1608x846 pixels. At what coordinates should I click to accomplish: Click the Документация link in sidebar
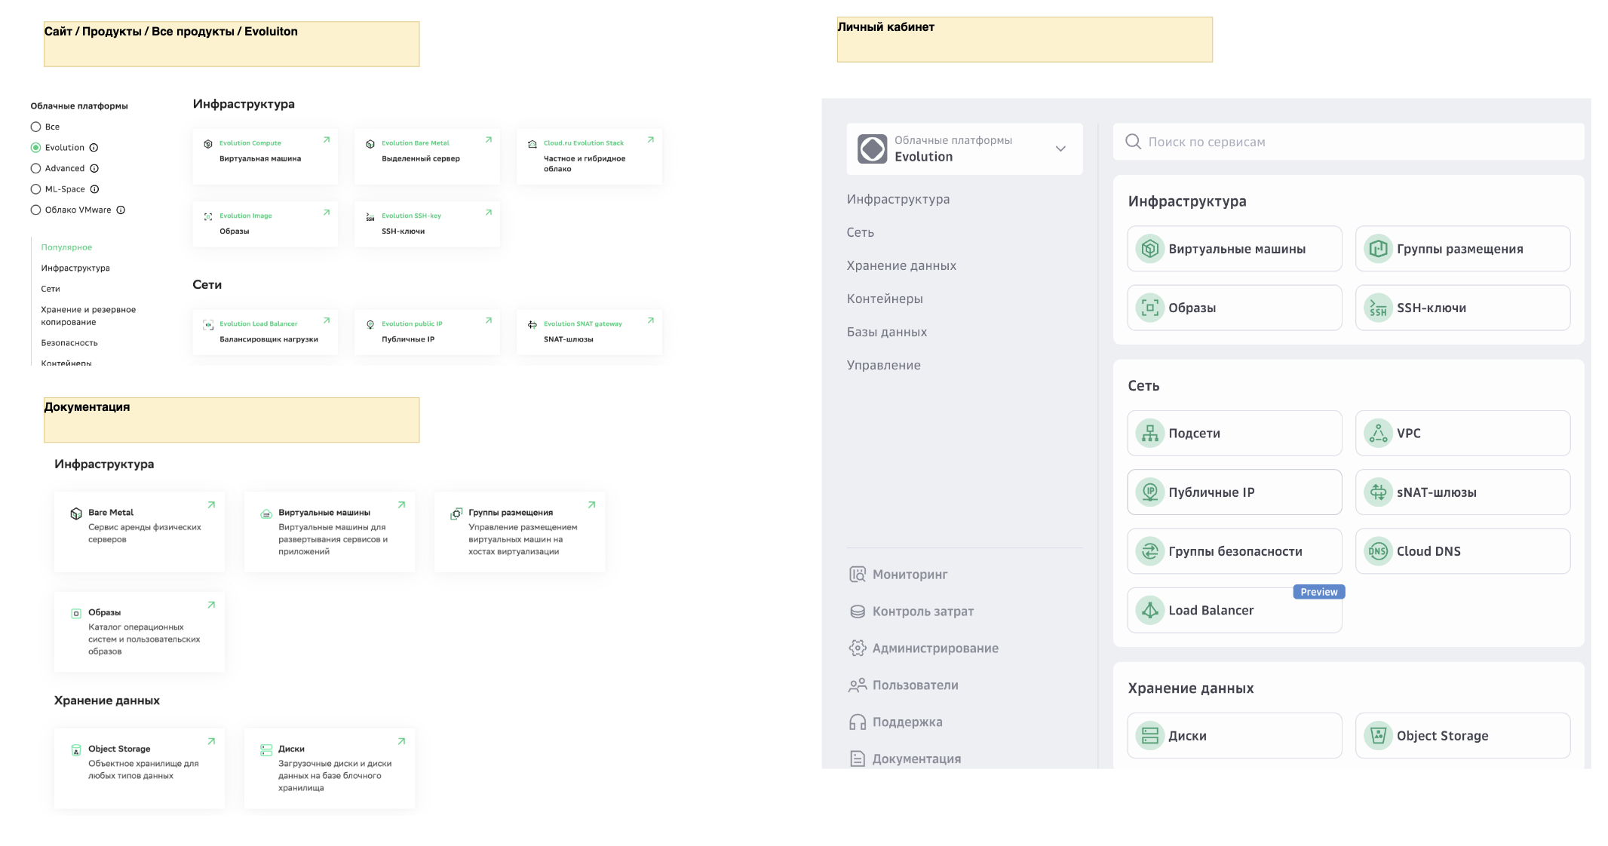coord(918,758)
